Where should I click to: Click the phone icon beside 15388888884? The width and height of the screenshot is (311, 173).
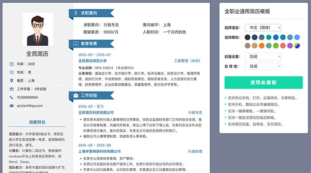tap(12, 97)
